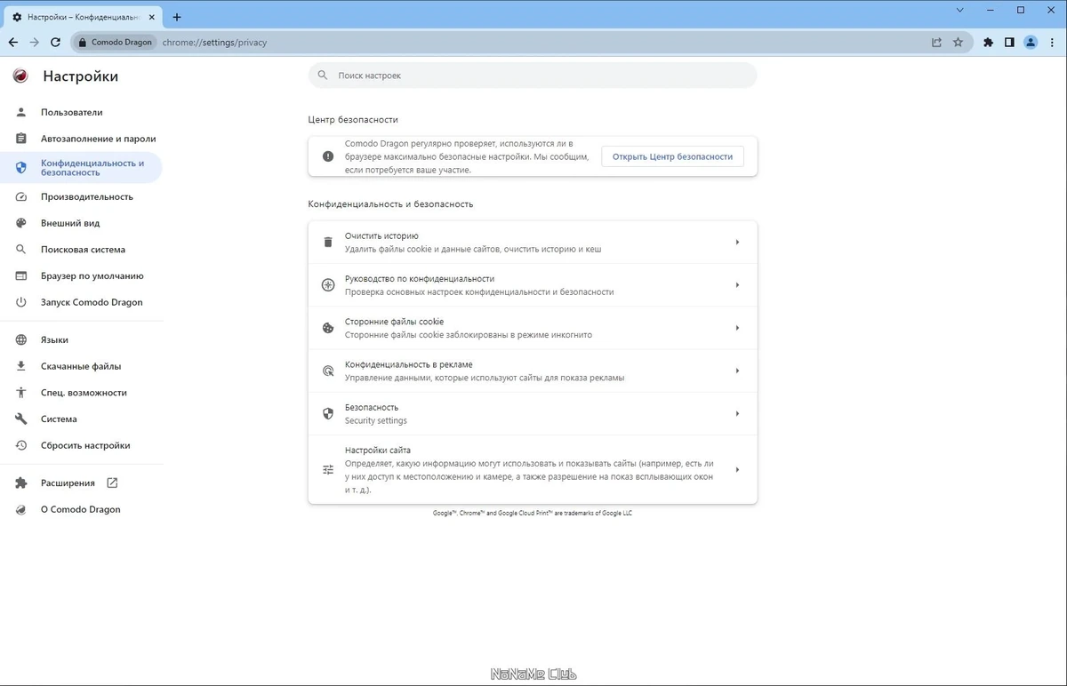Expand Руководство по конфиденциальности row arrow
Image resolution: width=1067 pixels, height=686 pixels.
point(737,285)
